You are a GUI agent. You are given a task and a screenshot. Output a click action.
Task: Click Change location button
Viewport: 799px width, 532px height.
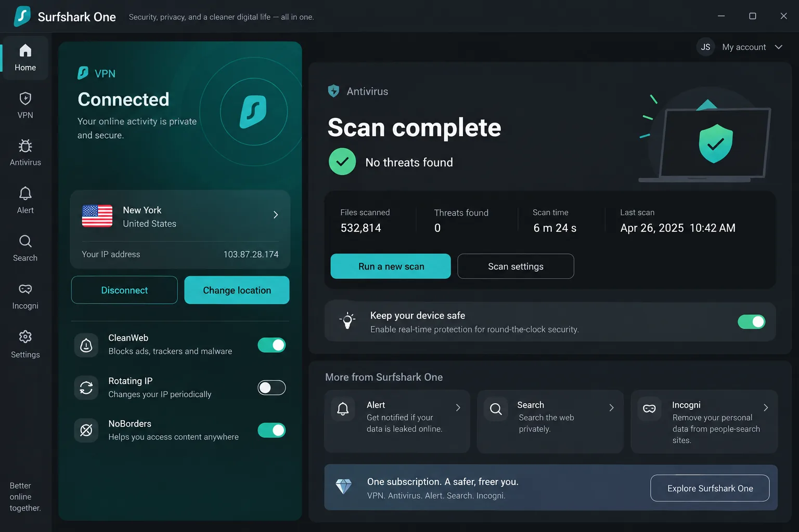237,290
